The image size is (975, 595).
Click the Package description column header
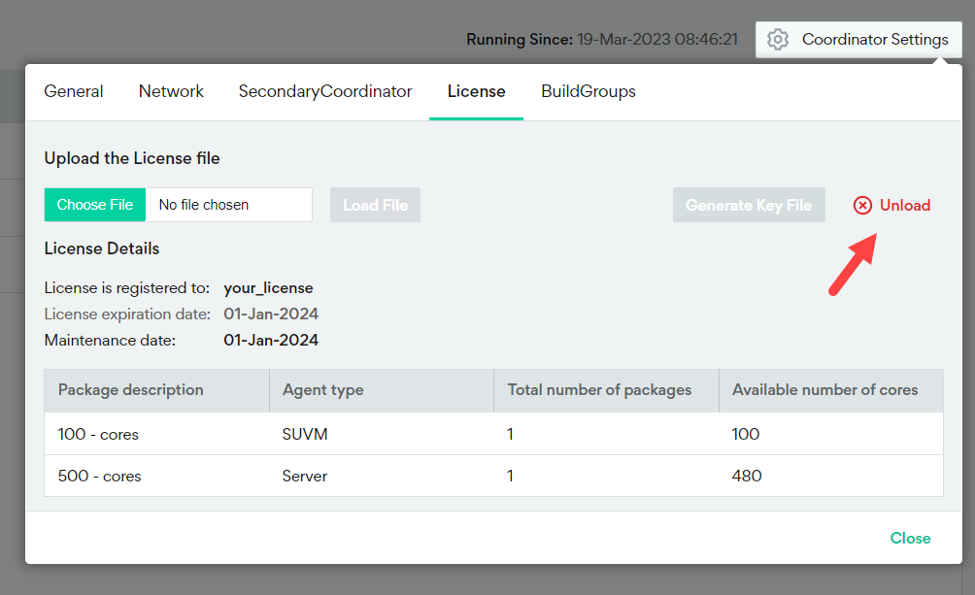pos(131,390)
